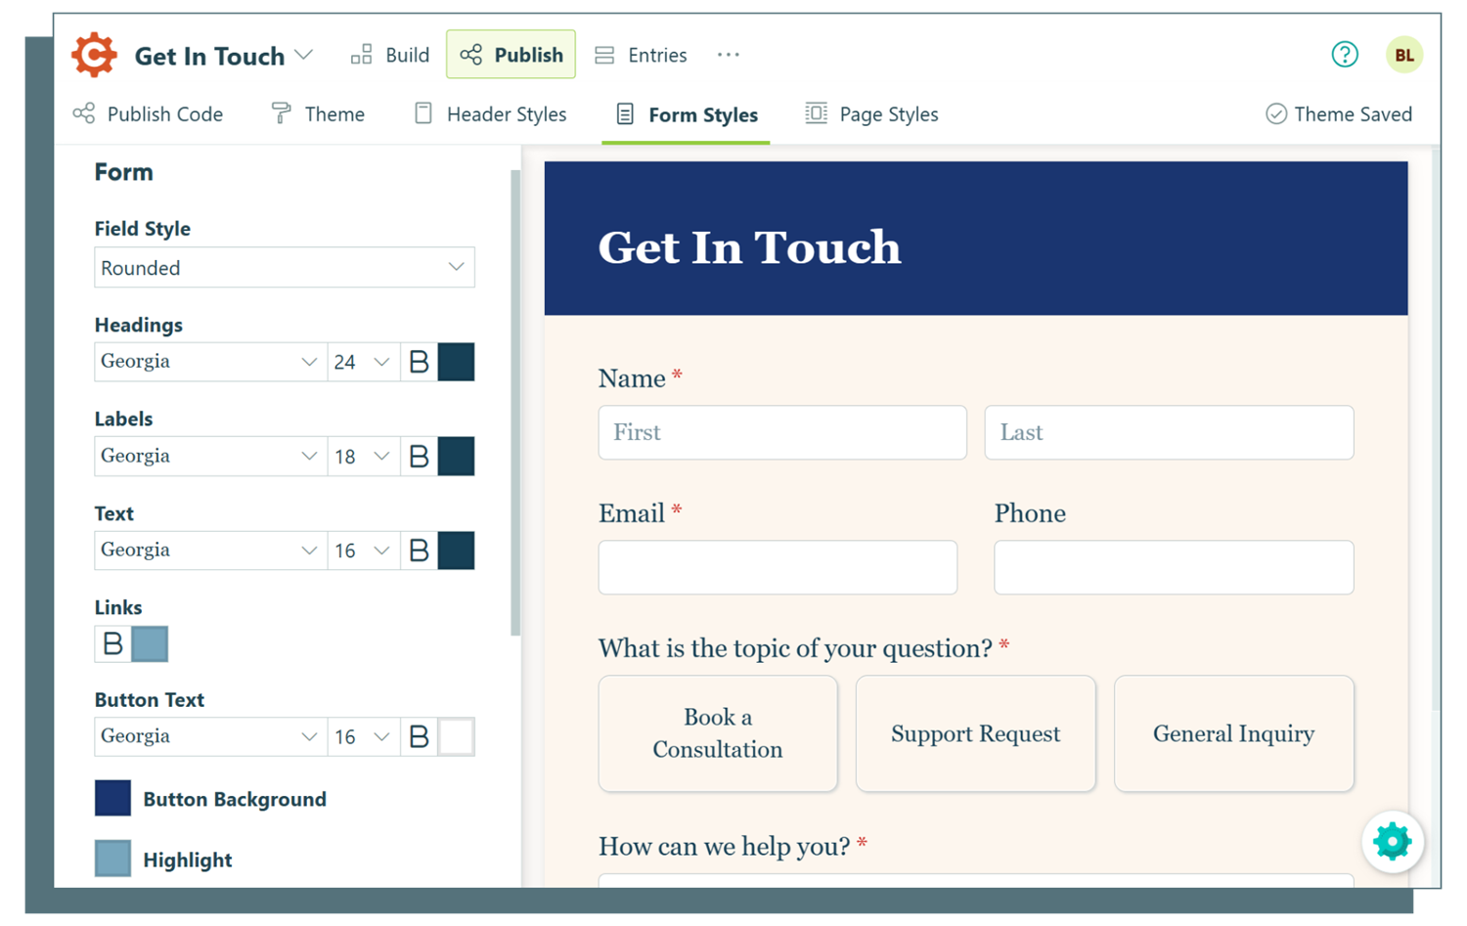The image size is (1467, 926).
Task: Select the Form Styles section
Action: tap(687, 114)
